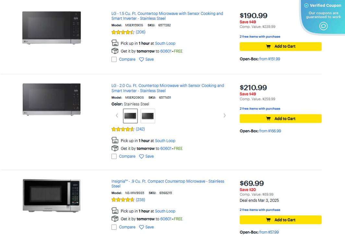Enable Compare for the LG 1.5 Cu. Ft. microwave

pyautogui.click(x=114, y=59)
